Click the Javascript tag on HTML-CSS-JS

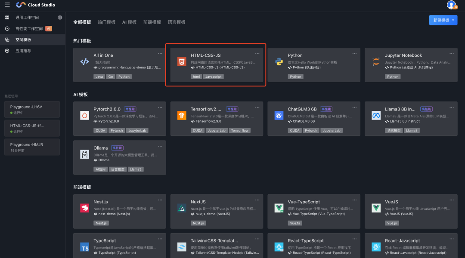pos(214,77)
